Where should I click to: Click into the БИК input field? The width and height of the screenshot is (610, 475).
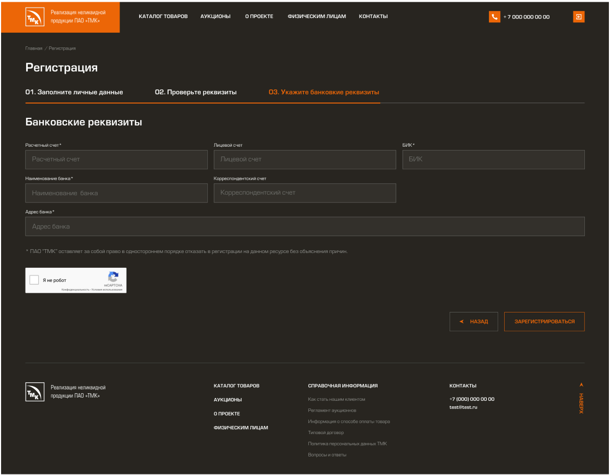[493, 159]
